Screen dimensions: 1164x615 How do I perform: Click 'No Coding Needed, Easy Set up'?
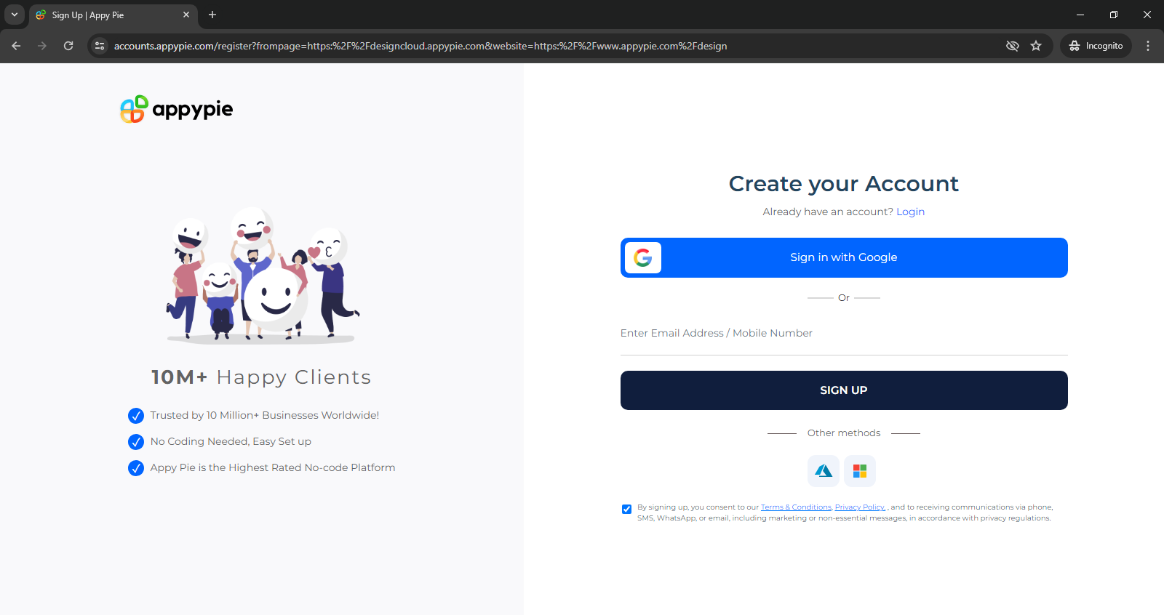tap(231, 441)
